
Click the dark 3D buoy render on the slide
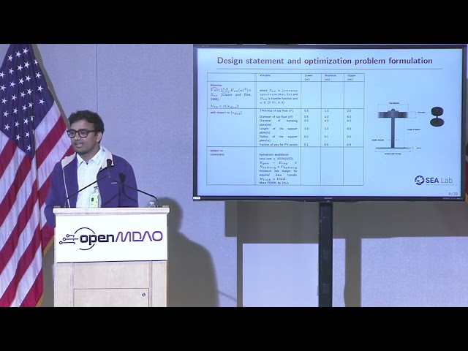pos(437,116)
